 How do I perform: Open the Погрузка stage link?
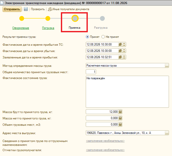click(48, 28)
